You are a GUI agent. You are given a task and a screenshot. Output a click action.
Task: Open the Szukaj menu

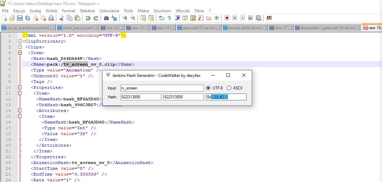click(x=35, y=11)
